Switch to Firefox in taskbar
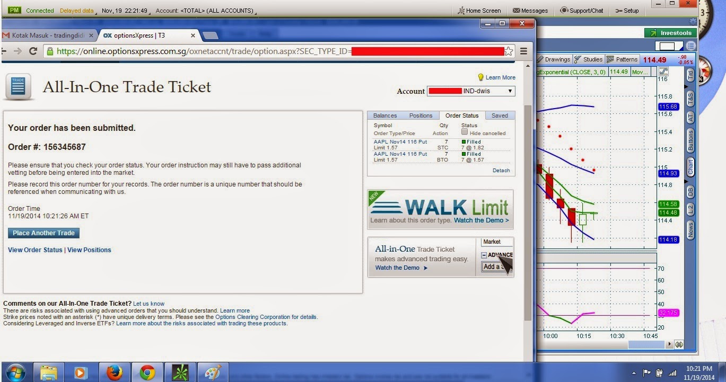Viewport: 726px width, 382px height. (x=114, y=372)
